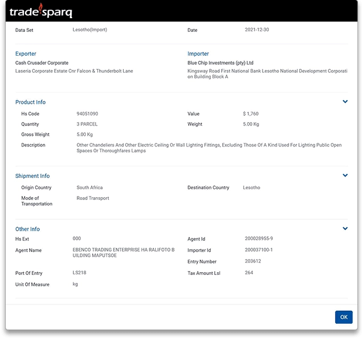Click agent name EBENCO TRADING ENTERPRISE

[123, 252]
